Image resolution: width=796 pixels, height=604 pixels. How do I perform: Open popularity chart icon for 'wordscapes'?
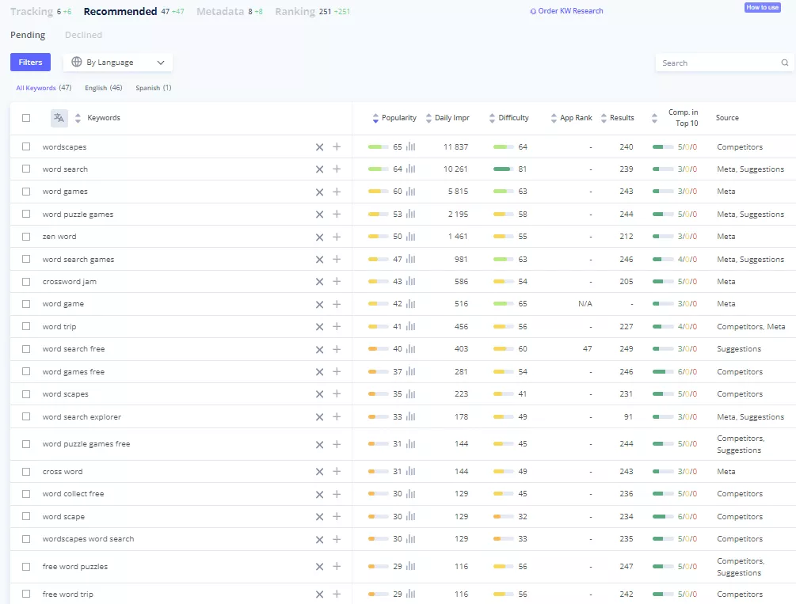[411, 146]
